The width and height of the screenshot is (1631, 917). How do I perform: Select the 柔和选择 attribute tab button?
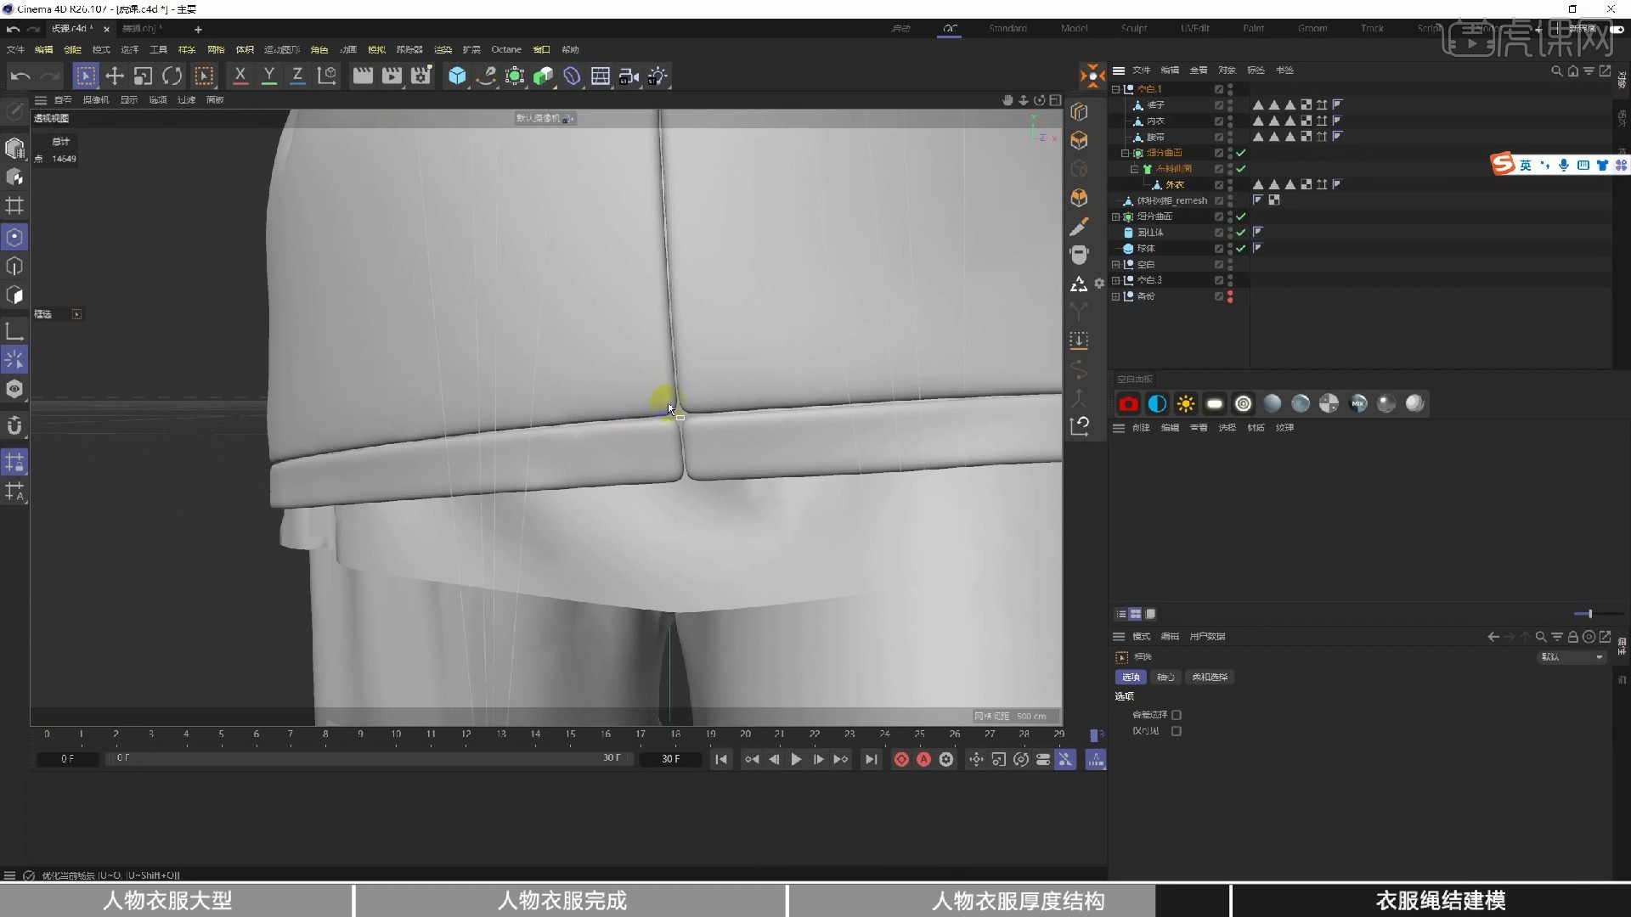pos(1210,678)
